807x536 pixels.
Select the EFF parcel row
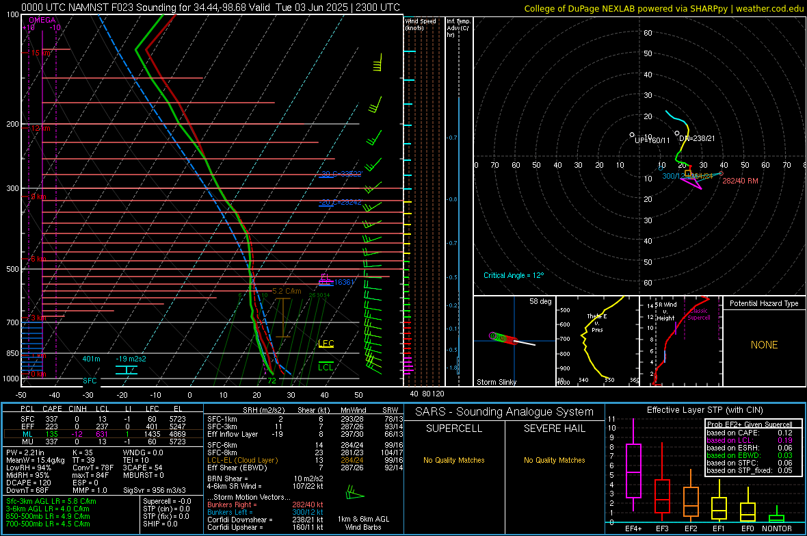point(103,426)
